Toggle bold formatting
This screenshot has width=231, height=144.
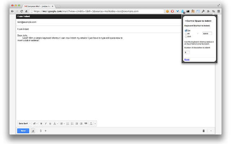tap(41, 123)
